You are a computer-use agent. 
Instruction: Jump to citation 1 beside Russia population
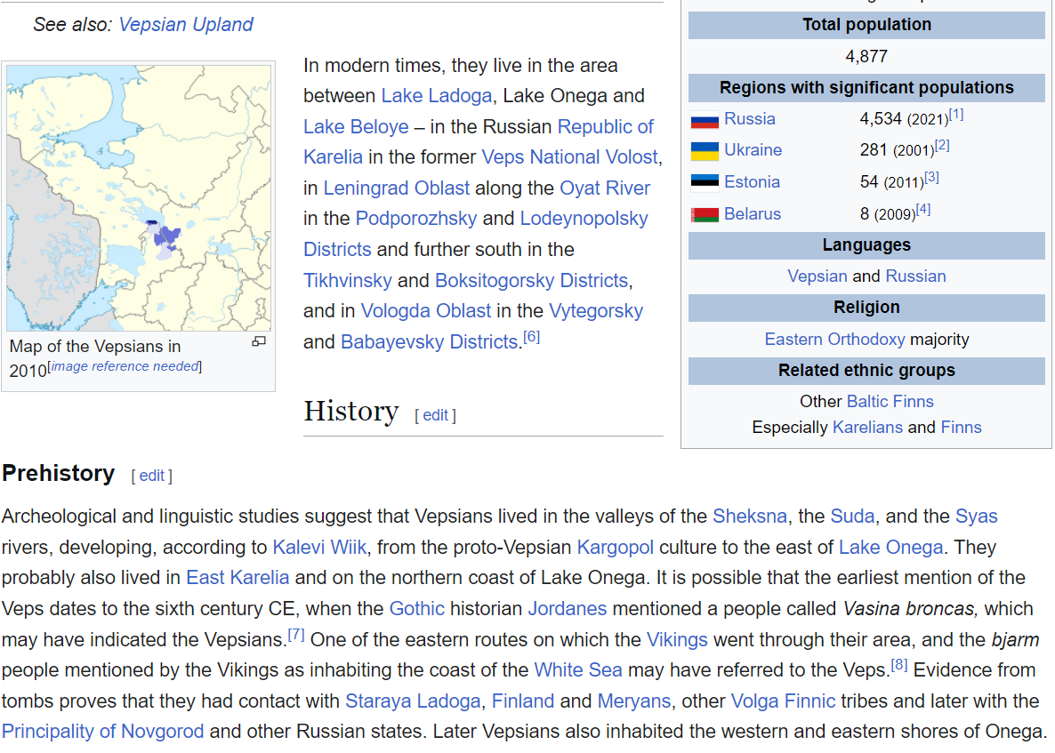[956, 115]
